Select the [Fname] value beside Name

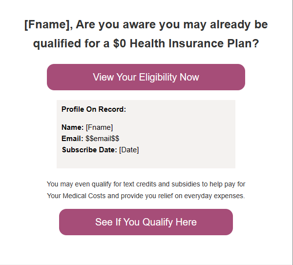99,127
